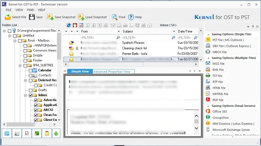Collapse Saving Options (Single File) section
Viewport: 261px width, 146px height.
208,34
